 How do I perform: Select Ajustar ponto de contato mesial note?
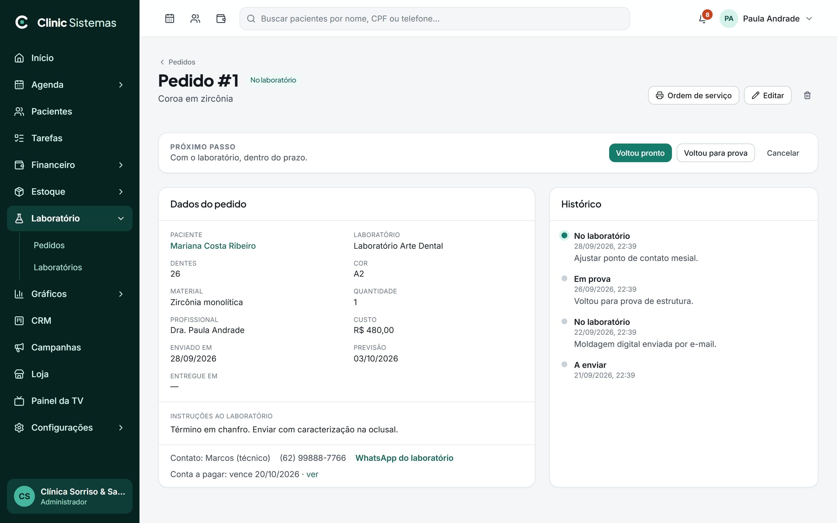coord(636,258)
